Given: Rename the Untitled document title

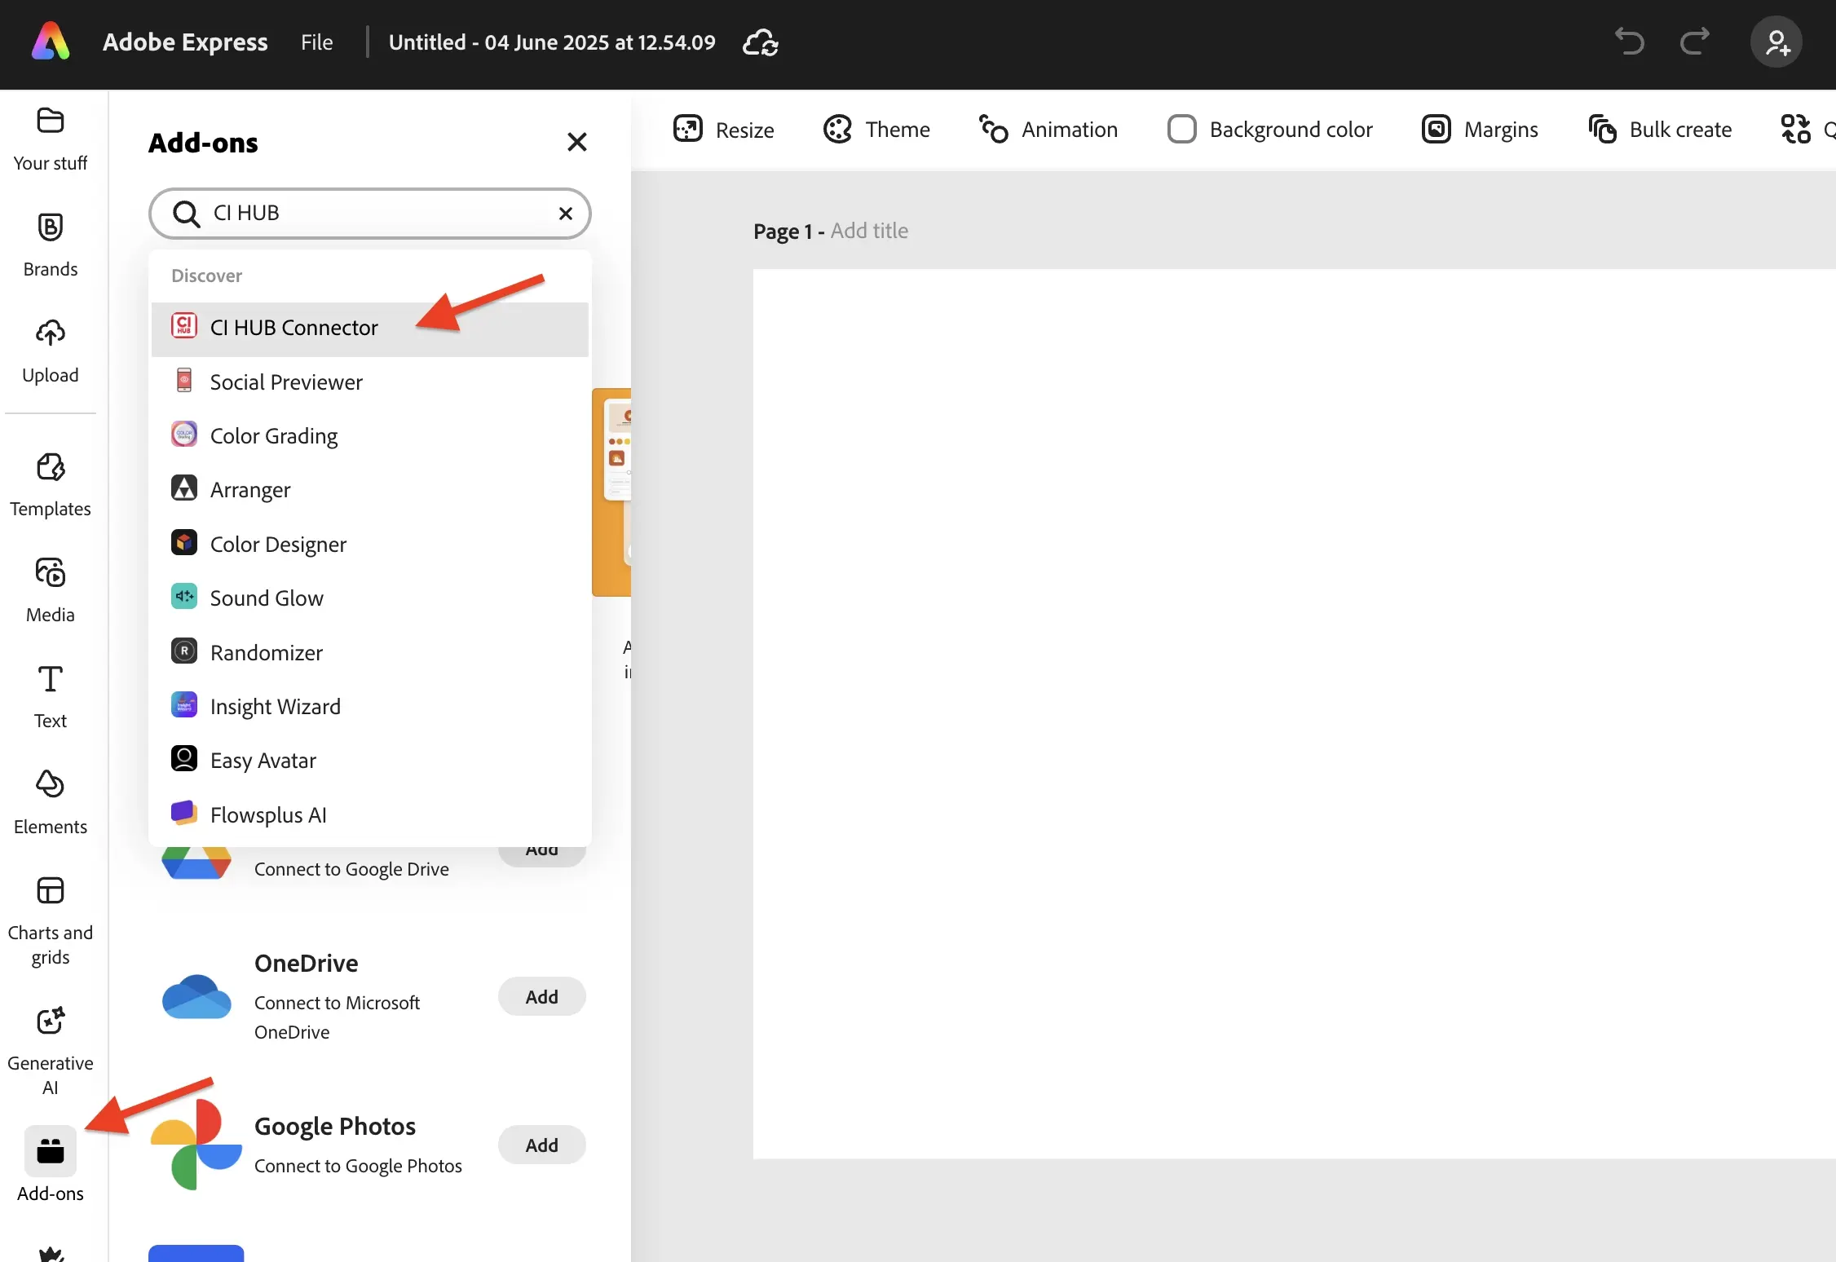Looking at the screenshot, I should (x=552, y=42).
